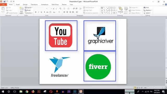Choose font color button
This screenshot has width=167, height=94.
click(59, 12)
